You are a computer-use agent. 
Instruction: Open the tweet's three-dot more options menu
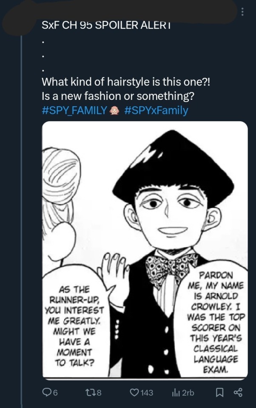(x=243, y=12)
